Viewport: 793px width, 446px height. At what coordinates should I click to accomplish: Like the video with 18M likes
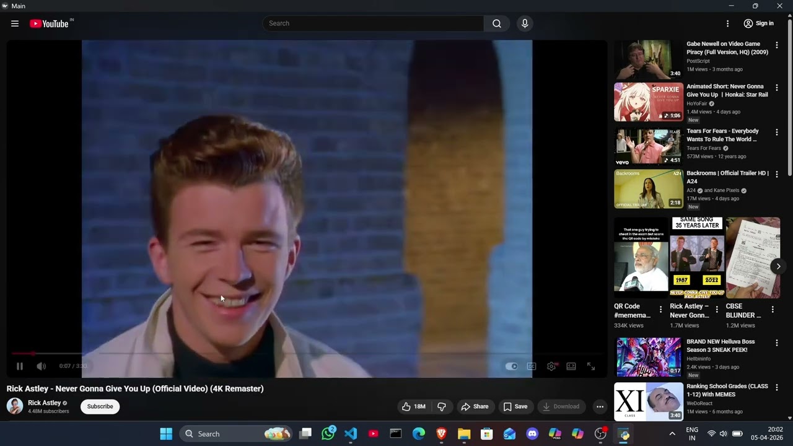click(414, 406)
